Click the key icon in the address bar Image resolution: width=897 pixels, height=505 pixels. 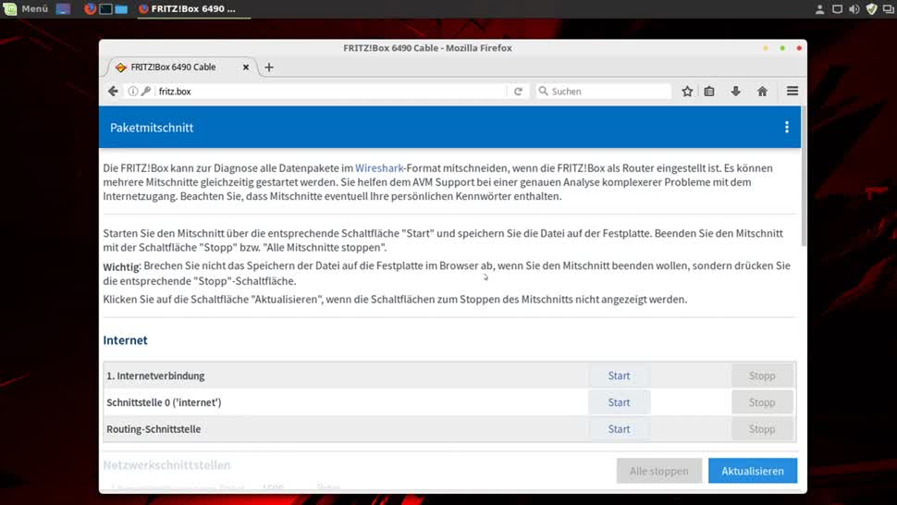pyautogui.click(x=146, y=91)
